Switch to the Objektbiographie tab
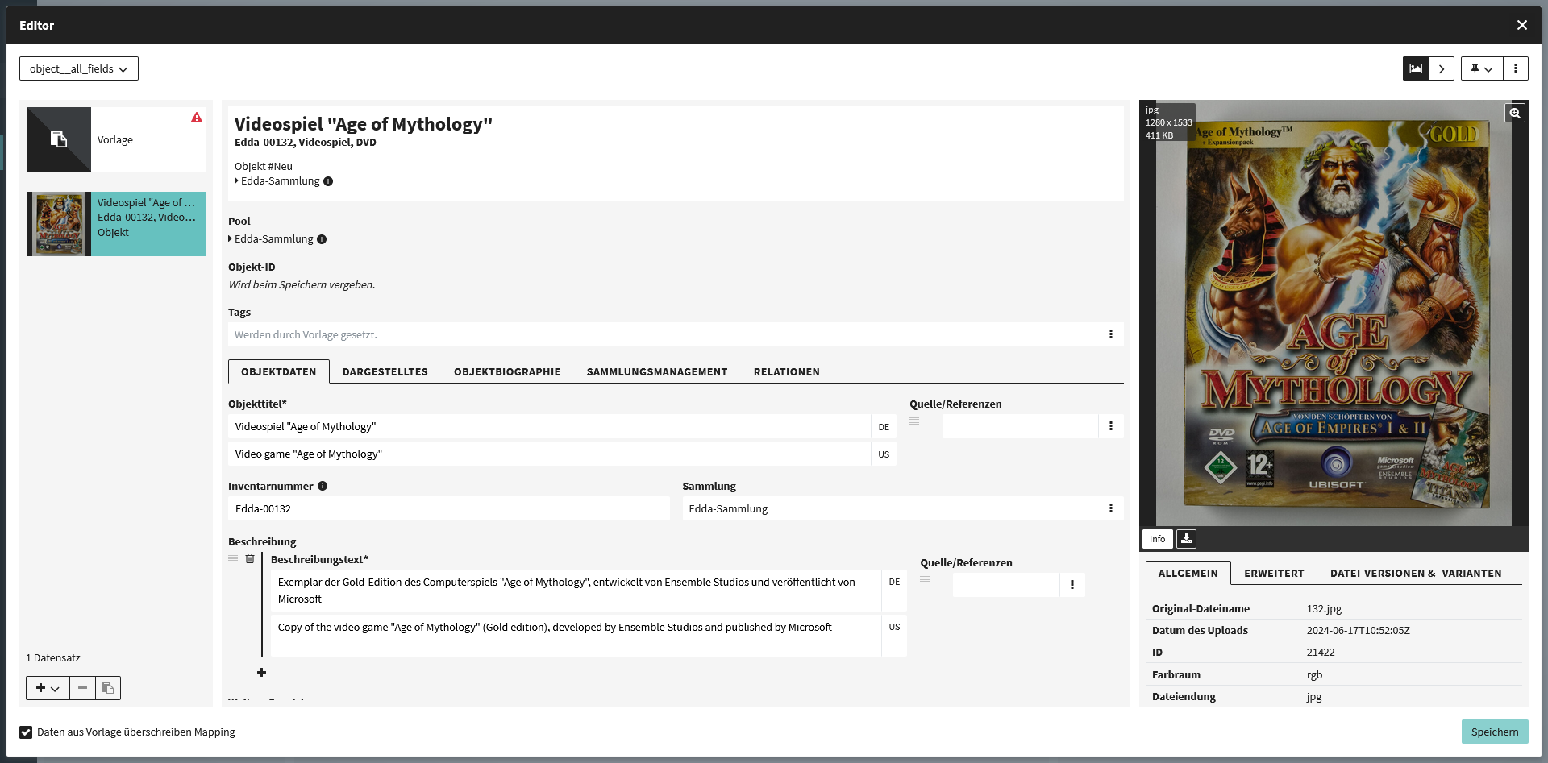Screen dimensions: 1548x763 (x=507, y=372)
